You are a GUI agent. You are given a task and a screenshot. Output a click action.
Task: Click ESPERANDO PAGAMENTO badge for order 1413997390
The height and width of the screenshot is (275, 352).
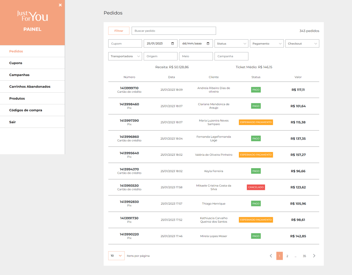click(256, 122)
